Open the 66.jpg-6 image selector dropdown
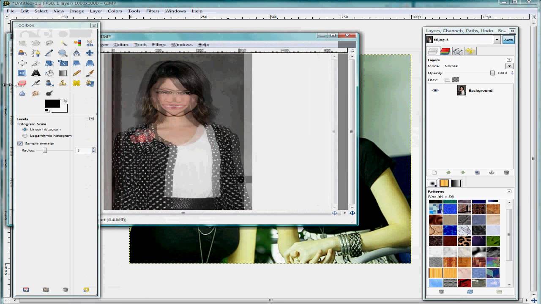Screen dimensions: 541x304 (497, 40)
